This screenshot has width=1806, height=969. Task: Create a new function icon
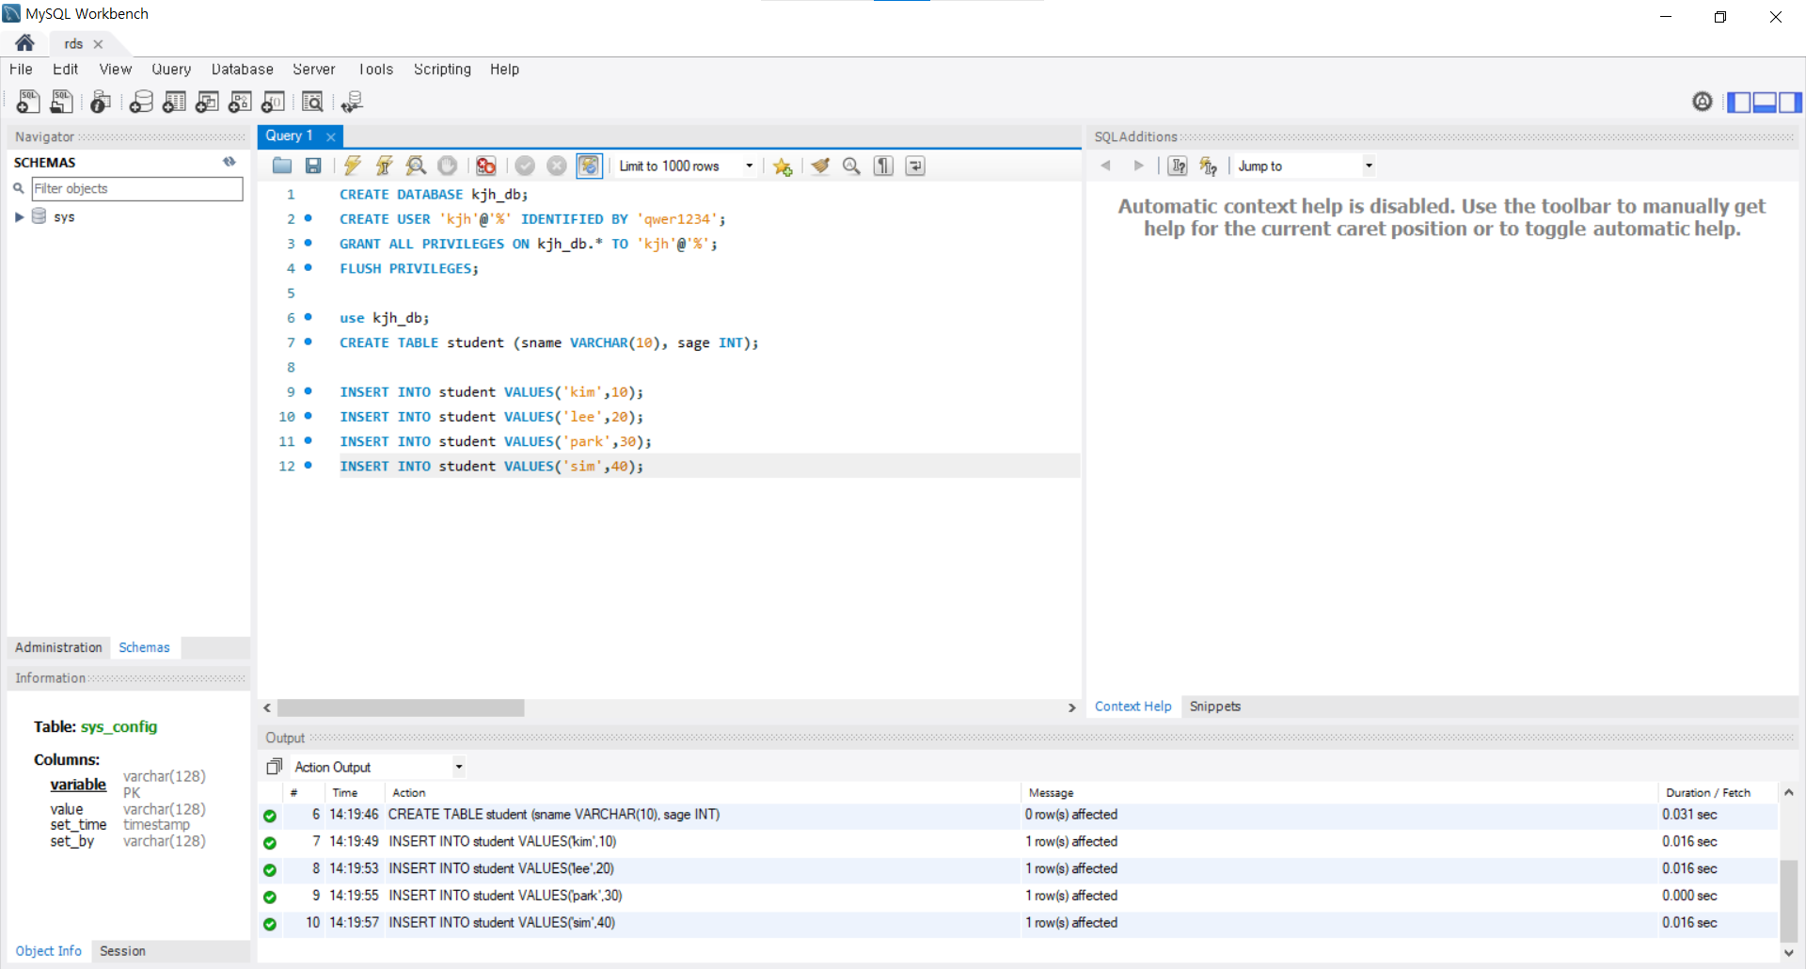click(x=273, y=102)
